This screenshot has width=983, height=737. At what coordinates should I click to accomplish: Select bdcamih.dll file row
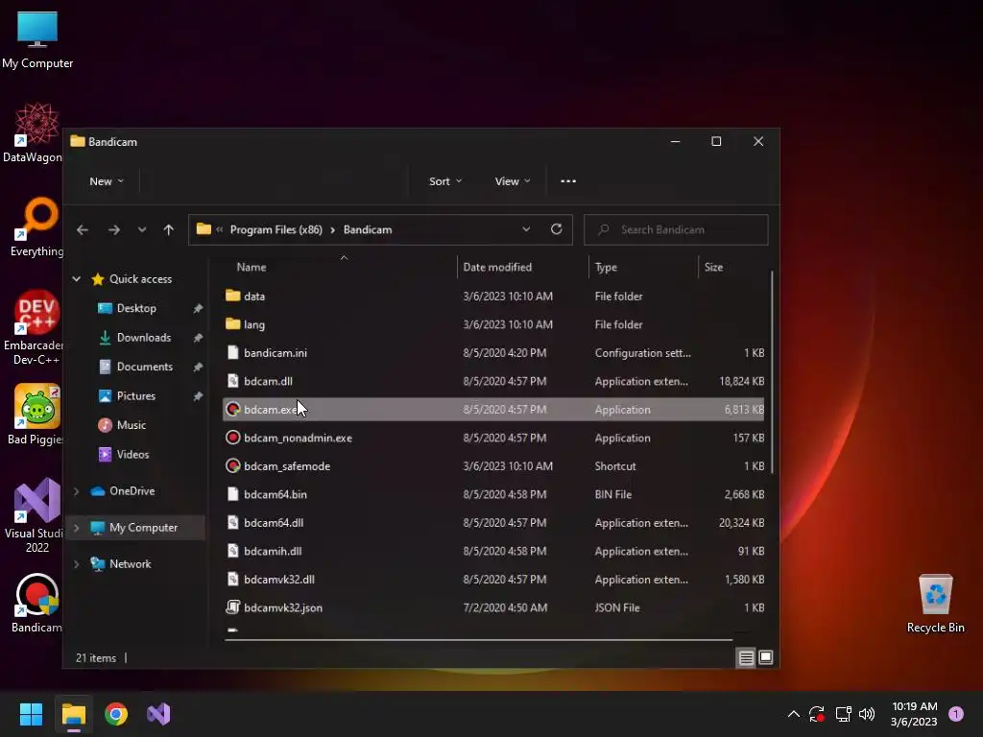click(x=493, y=551)
